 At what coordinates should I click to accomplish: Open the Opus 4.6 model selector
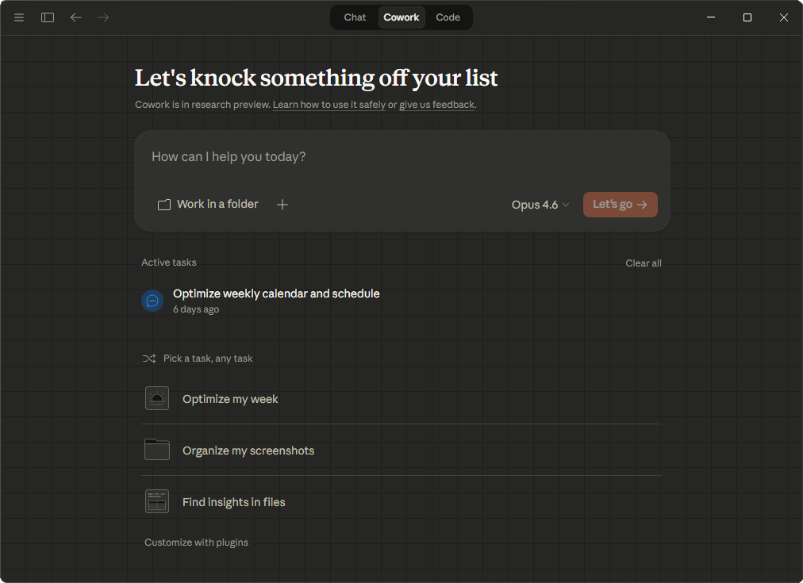click(x=540, y=204)
